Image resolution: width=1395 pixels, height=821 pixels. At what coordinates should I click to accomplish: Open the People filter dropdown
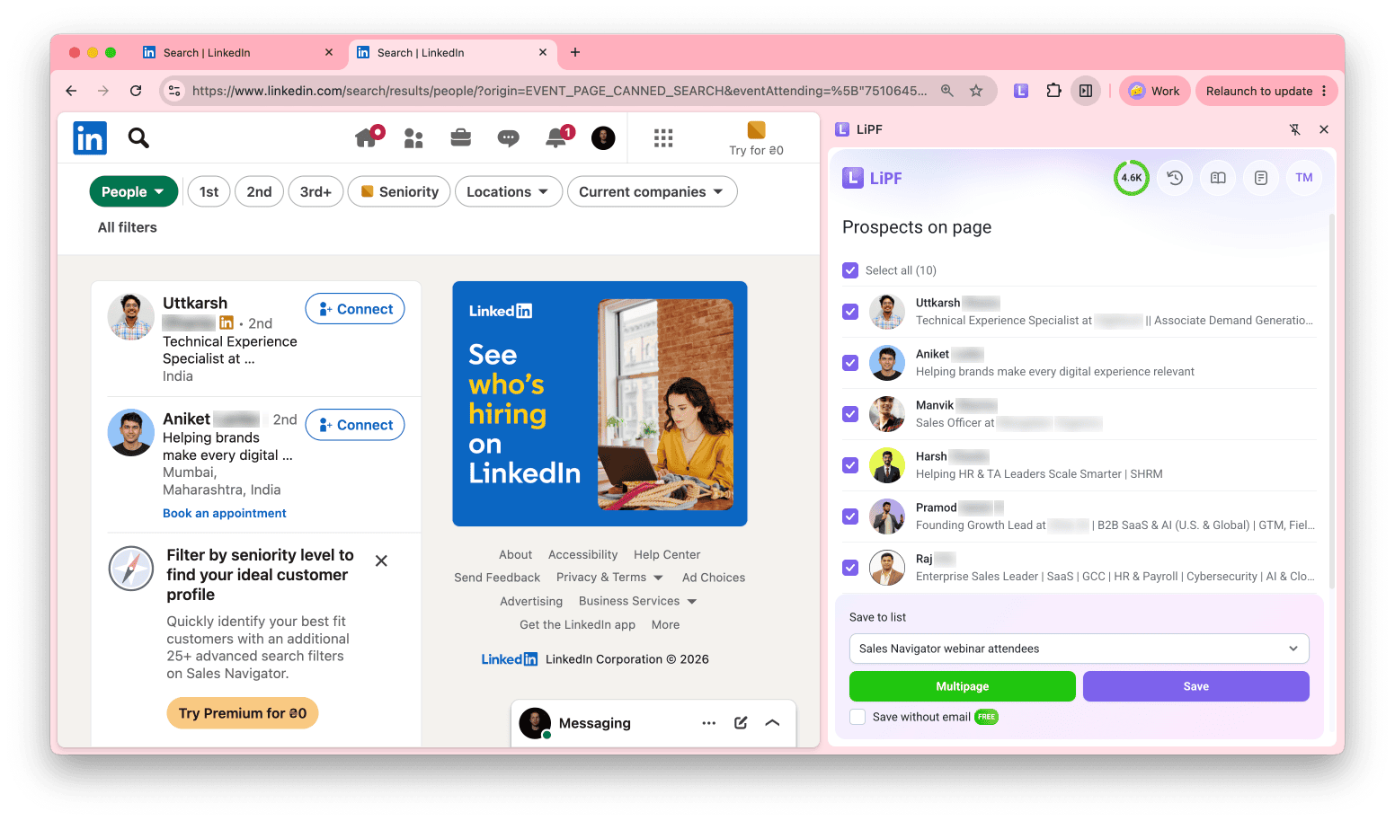click(134, 191)
